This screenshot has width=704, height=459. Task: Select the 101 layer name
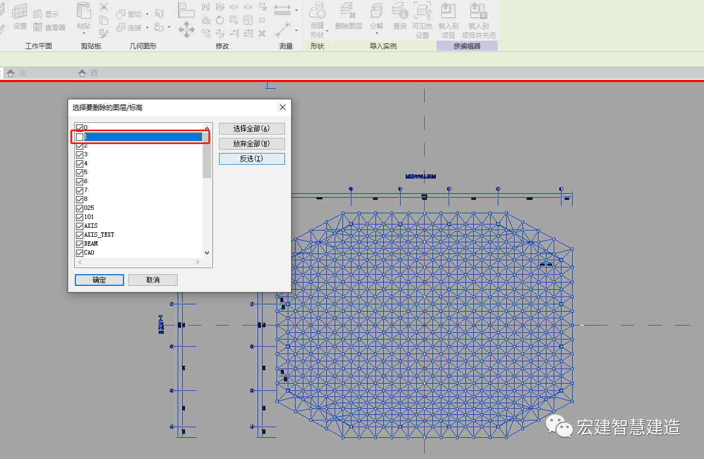click(89, 217)
